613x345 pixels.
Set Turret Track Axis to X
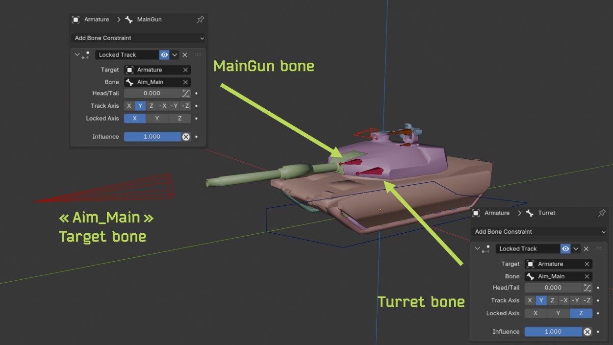530,300
